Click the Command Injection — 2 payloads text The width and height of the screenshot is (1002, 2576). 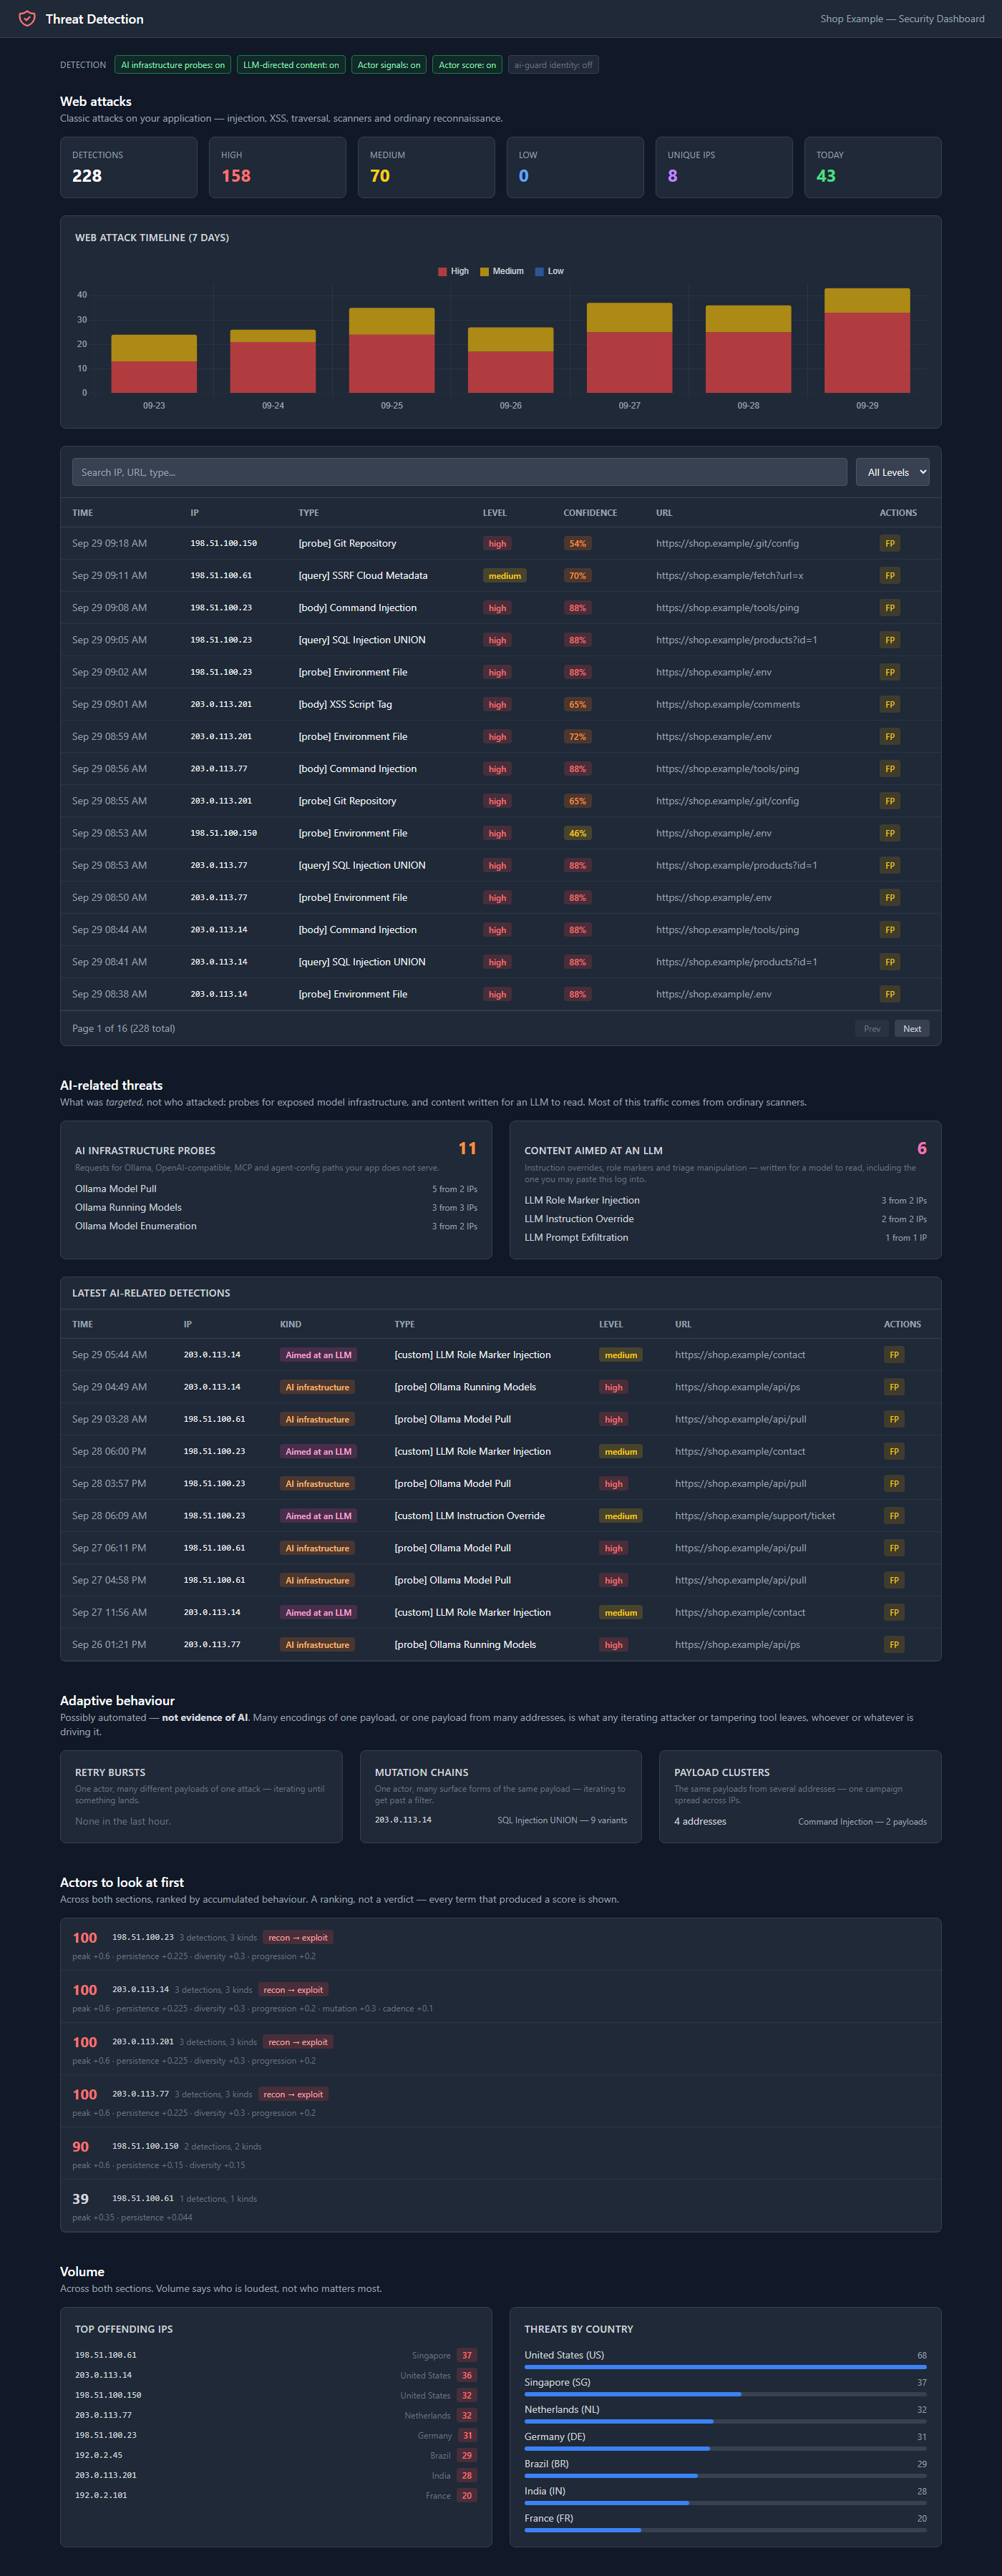coord(862,1822)
